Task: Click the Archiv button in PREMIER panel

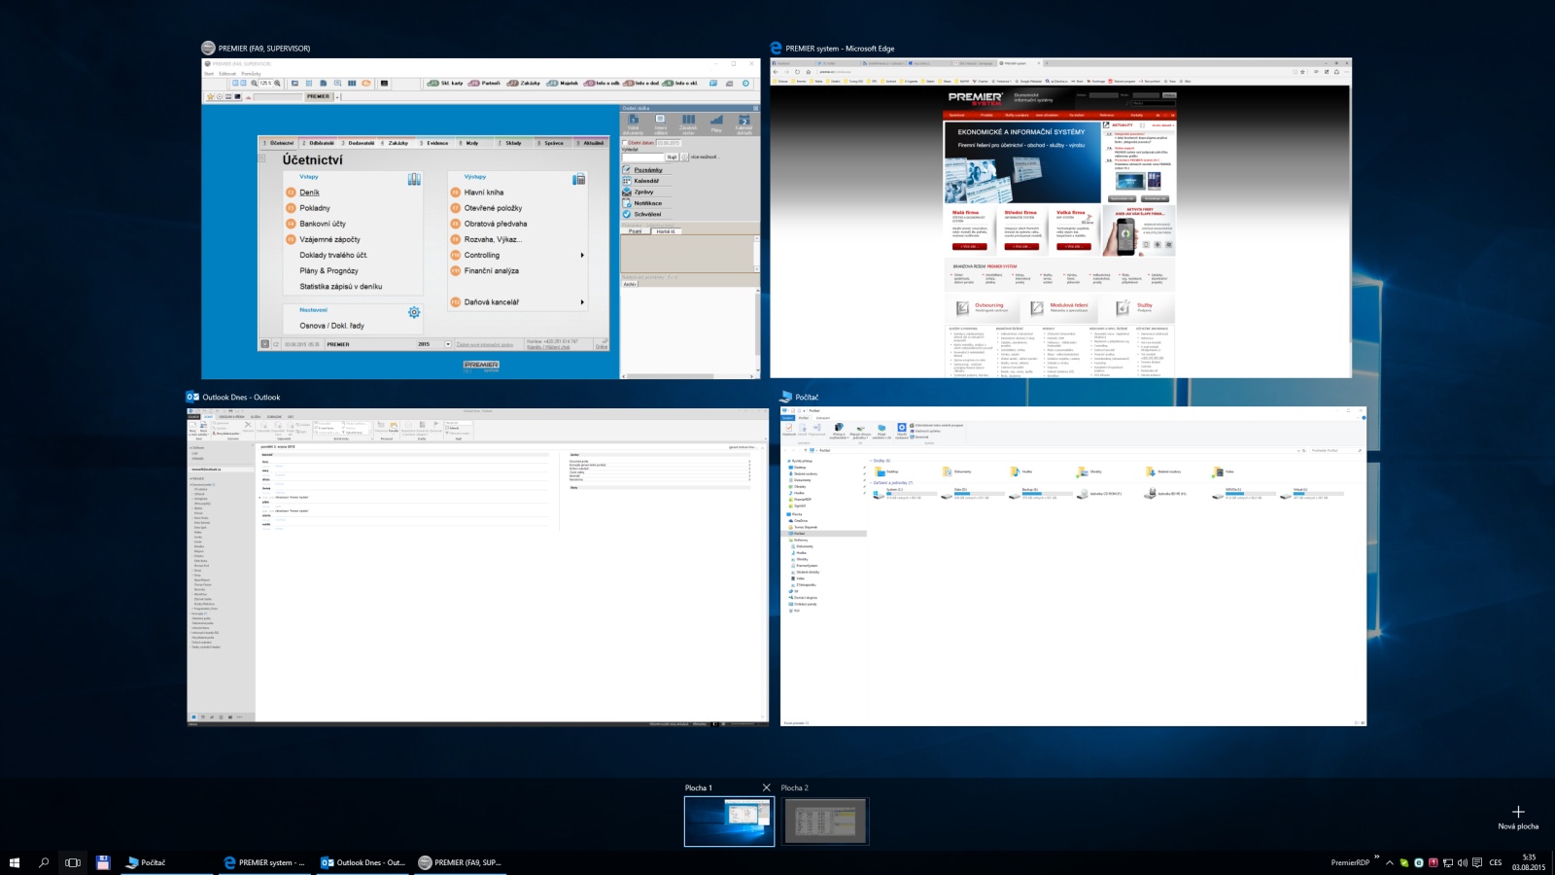Action: pyautogui.click(x=630, y=284)
